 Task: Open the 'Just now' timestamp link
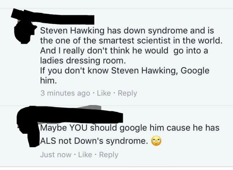(x=56, y=155)
